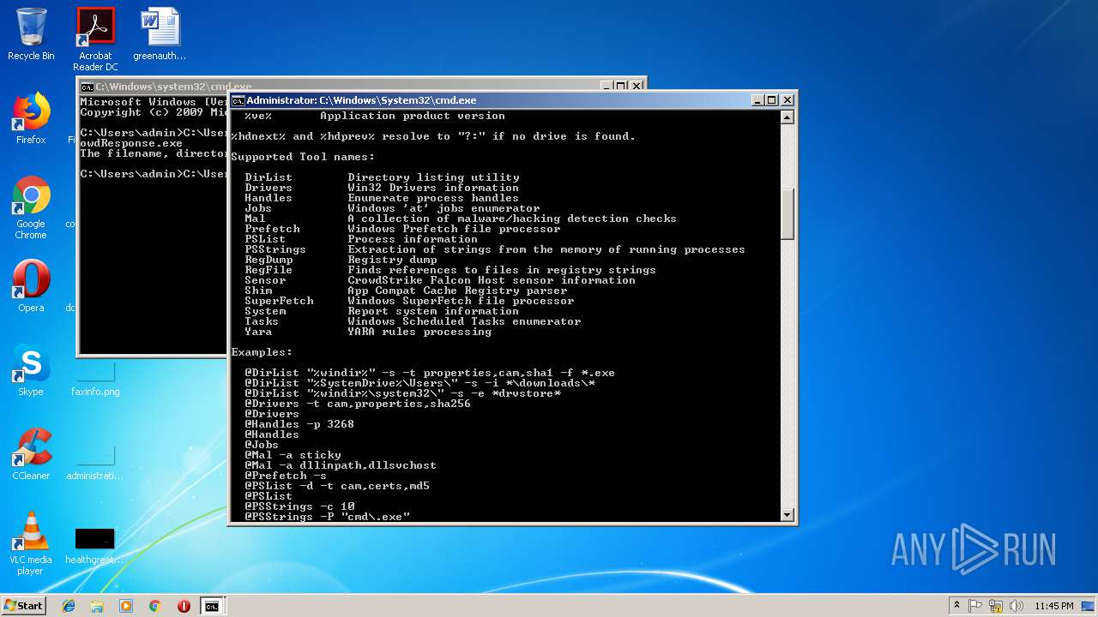This screenshot has height=617, width=1098.
Task: Click 'The filename, director' line in background cmd
Action: click(154, 153)
